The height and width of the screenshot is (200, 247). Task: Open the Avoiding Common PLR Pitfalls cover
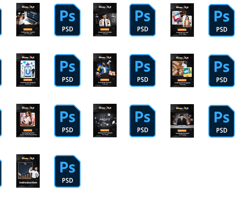point(182,121)
